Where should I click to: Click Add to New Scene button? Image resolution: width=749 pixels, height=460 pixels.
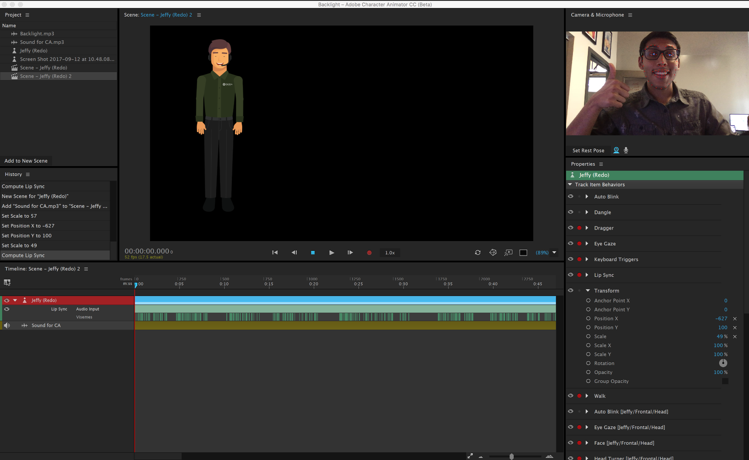26,161
